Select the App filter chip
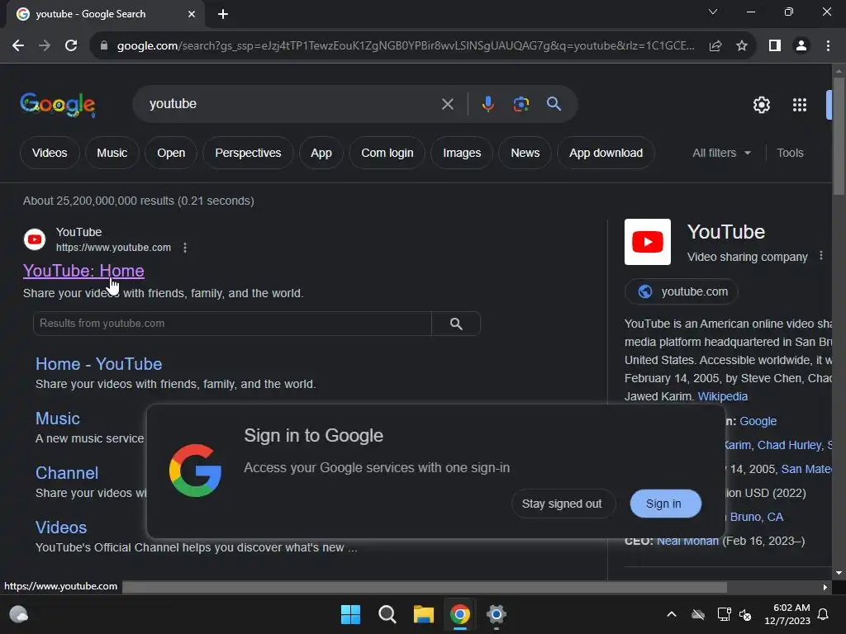The height and width of the screenshot is (634, 846). pos(321,153)
